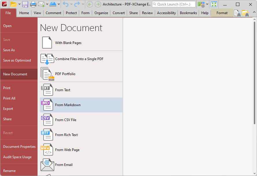Click the PDF Portfolio briefcase icon
The image size is (257, 176).
click(47, 74)
